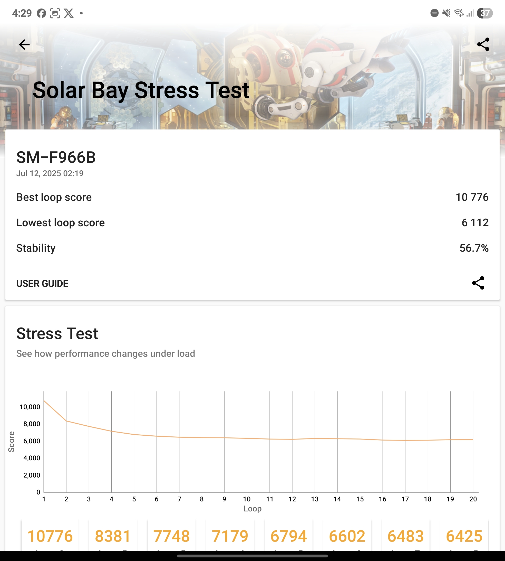505x561 pixels.
Task: Tap screenshot capture status icon
Action: click(55, 13)
